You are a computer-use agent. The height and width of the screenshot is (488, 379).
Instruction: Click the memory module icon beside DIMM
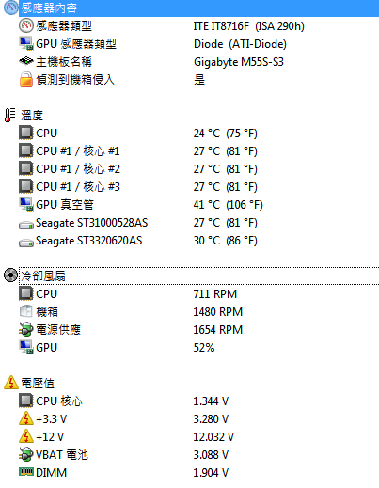coord(26,471)
